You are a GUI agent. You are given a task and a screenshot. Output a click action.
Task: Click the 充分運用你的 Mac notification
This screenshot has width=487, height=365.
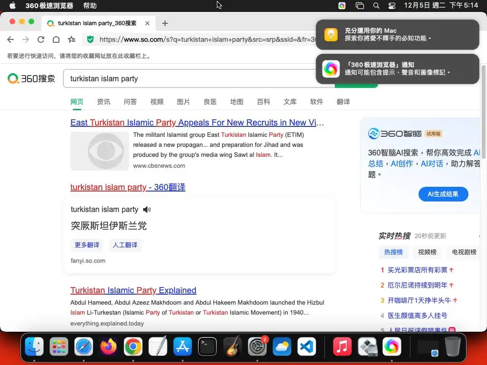398,34
